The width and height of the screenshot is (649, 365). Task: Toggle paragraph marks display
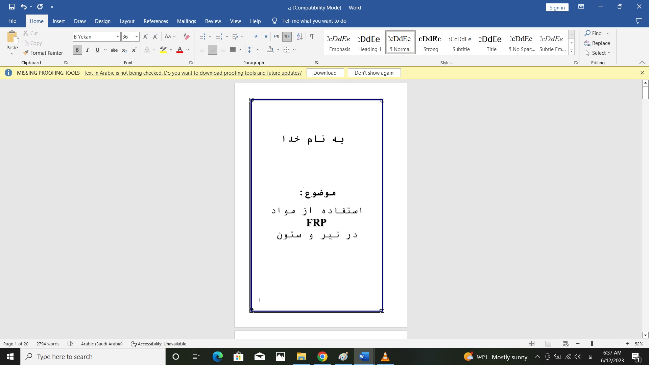click(x=311, y=36)
